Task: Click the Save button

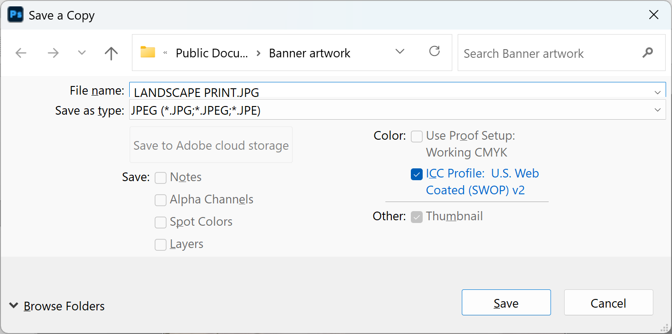Action: [x=506, y=303]
